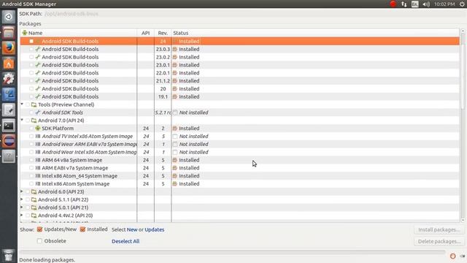Open the sound volume indicator
The height and width of the screenshot is (263, 467).
(426, 4)
